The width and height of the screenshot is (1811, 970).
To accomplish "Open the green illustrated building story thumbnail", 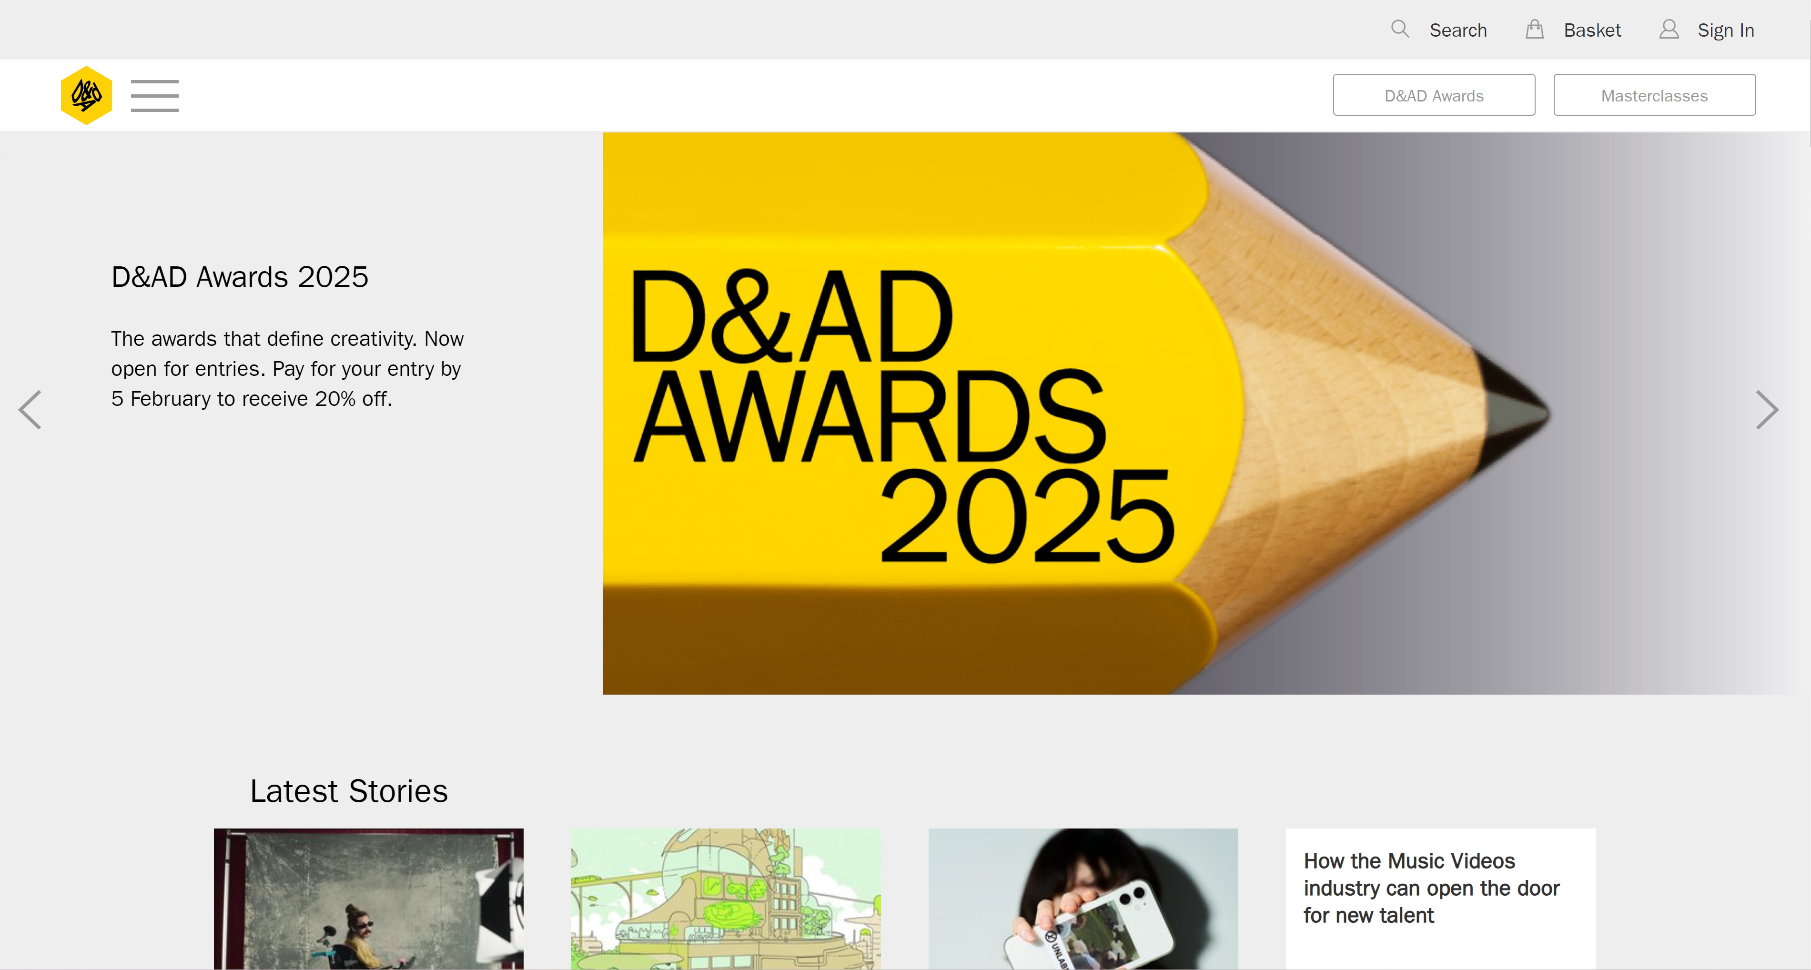I will pos(726,899).
